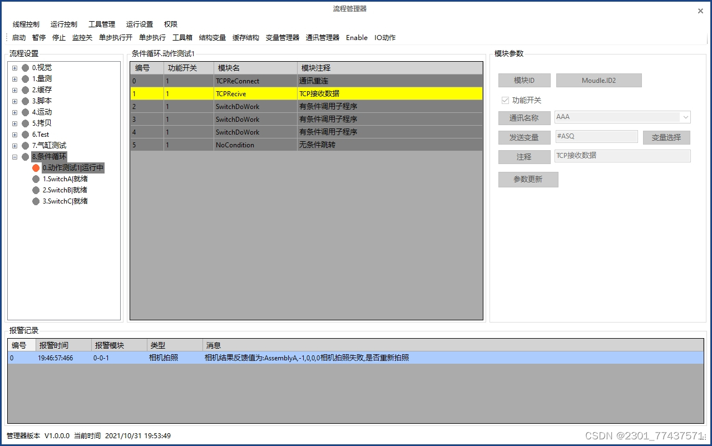The image size is (712, 446).
Task: Click 停止 in the toolbar
Action: tap(59, 38)
